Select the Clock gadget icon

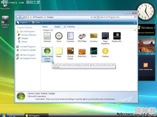tap(59, 36)
